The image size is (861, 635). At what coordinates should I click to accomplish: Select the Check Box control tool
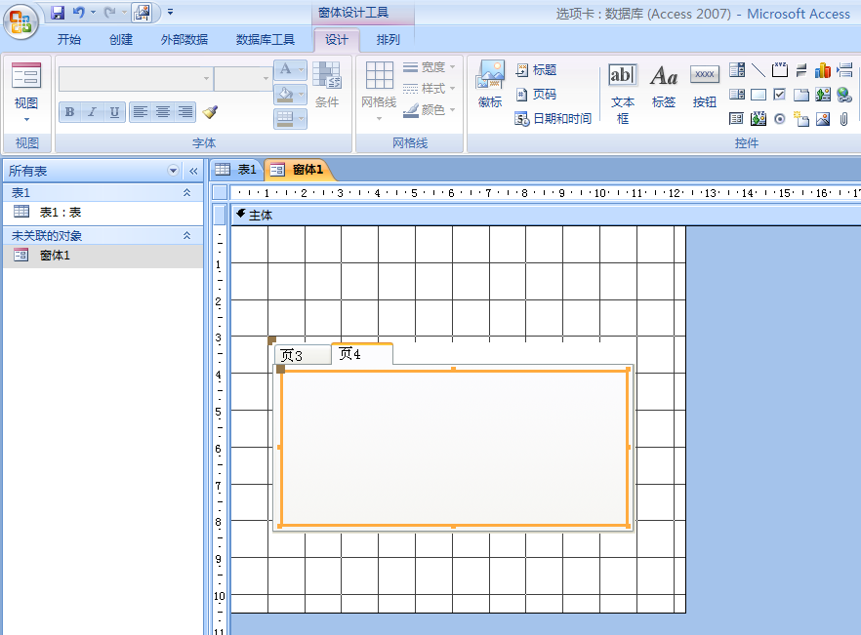click(780, 95)
